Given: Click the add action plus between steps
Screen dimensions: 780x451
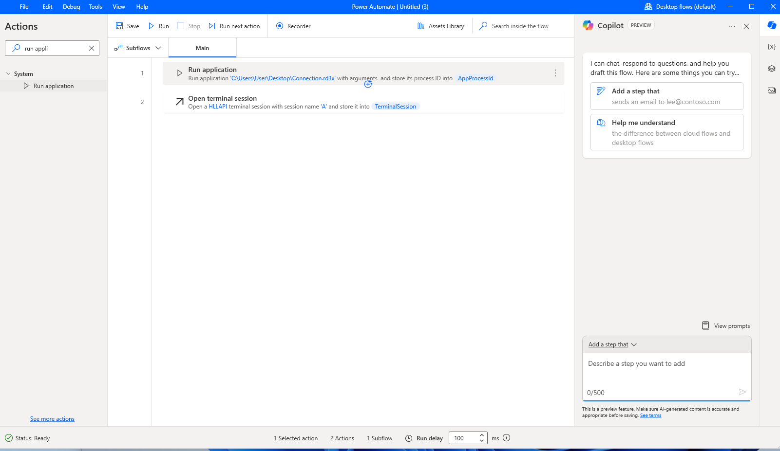Looking at the screenshot, I should pyautogui.click(x=368, y=84).
